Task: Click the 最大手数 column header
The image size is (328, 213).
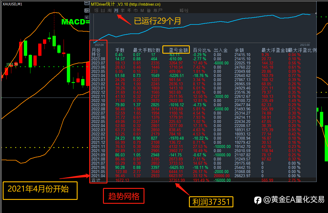Action: [142, 50]
